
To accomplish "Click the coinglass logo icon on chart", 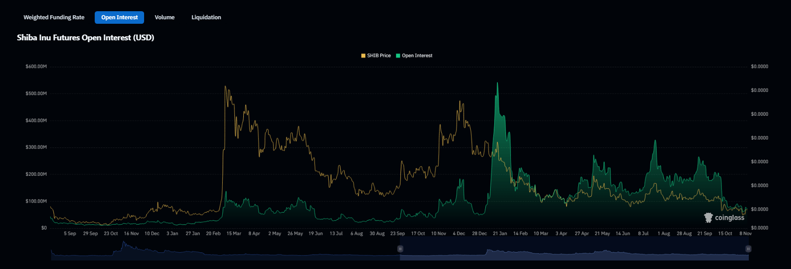I will pos(708,218).
